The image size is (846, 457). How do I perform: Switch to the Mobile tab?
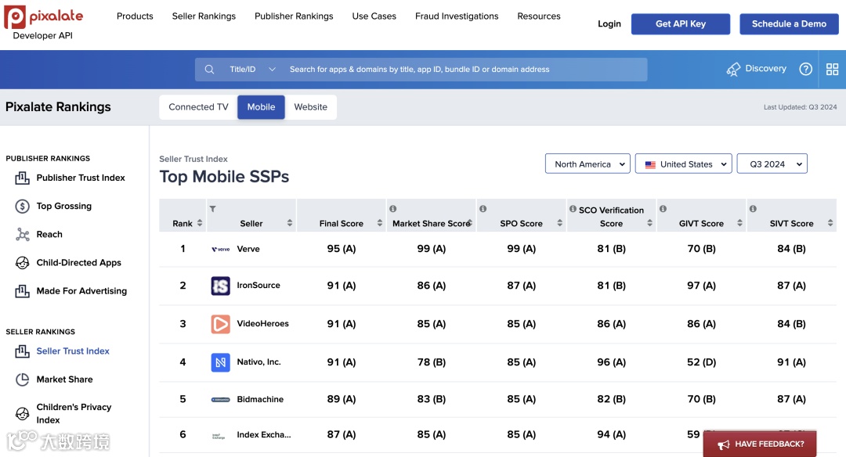261,106
